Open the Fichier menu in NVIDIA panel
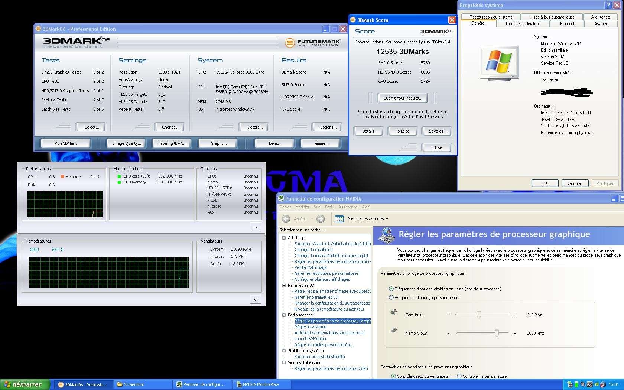The width and height of the screenshot is (624, 390). [x=285, y=207]
